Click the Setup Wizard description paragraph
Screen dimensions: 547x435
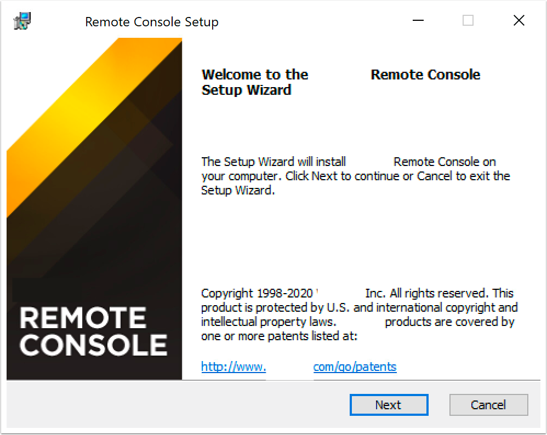356,176
